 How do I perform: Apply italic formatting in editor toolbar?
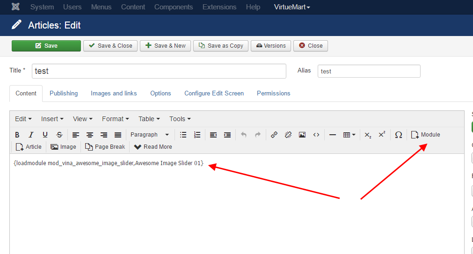coord(31,135)
